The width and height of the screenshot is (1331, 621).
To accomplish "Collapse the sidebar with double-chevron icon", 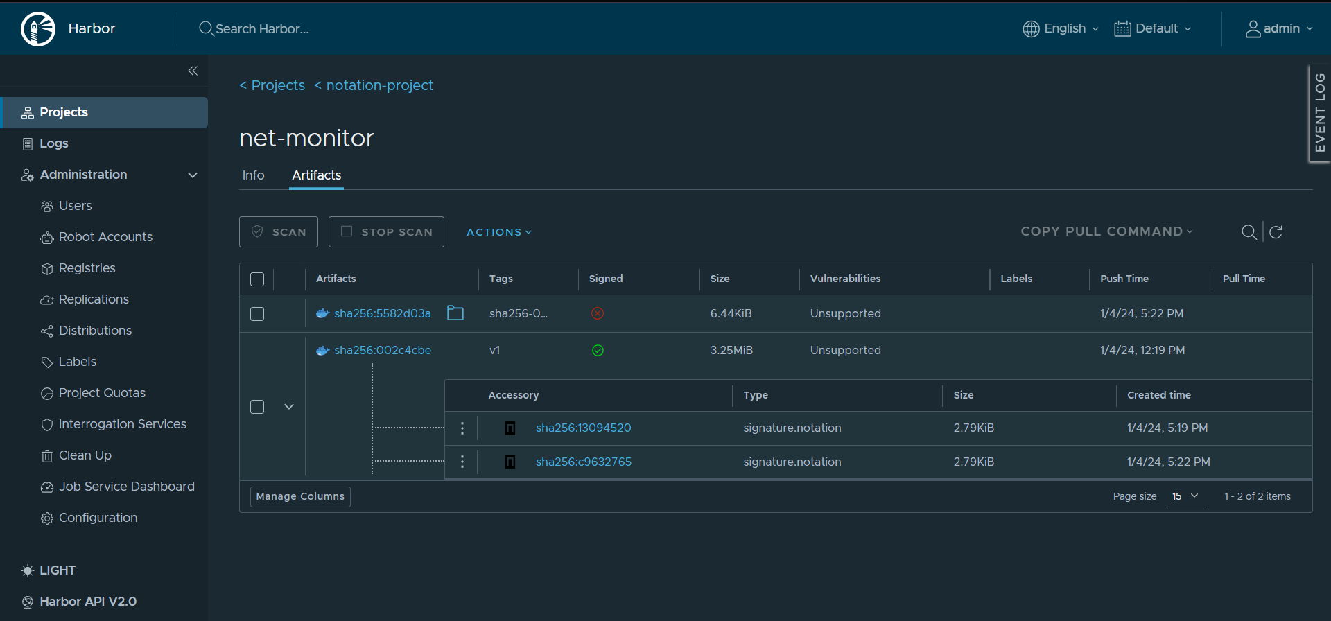I will pyautogui.click(x=193, y=71).
